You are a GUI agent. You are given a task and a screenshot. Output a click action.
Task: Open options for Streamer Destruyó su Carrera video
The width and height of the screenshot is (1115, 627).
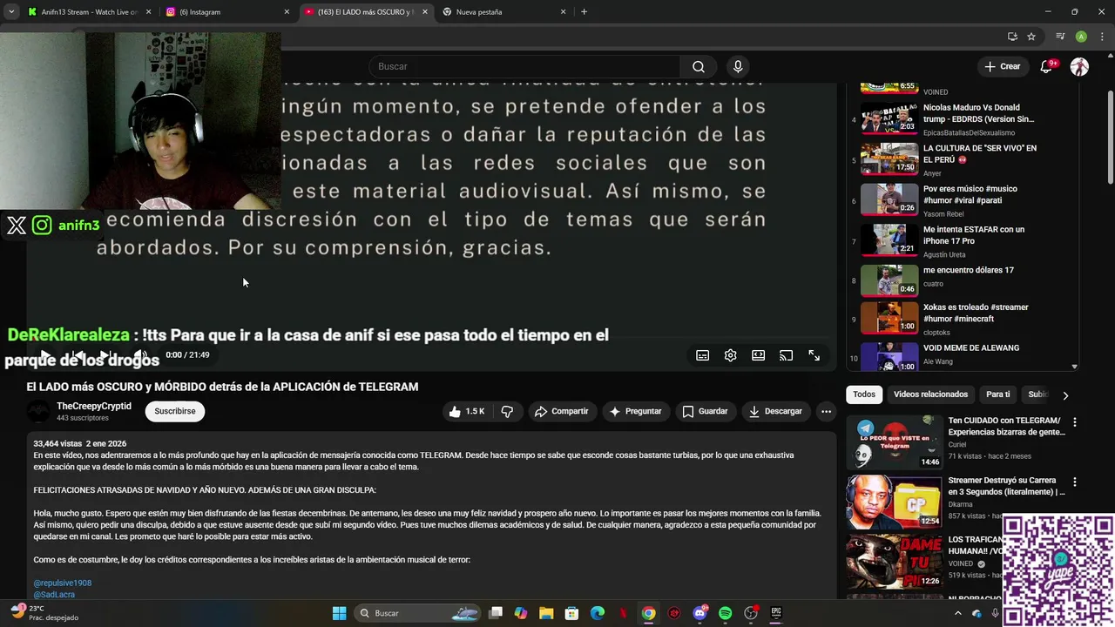(x=1074, y=482)
